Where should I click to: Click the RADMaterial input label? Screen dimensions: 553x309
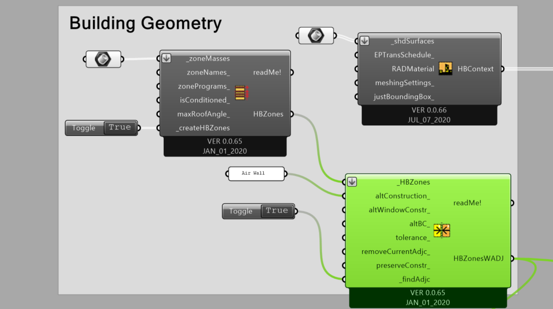click(413, 69)
